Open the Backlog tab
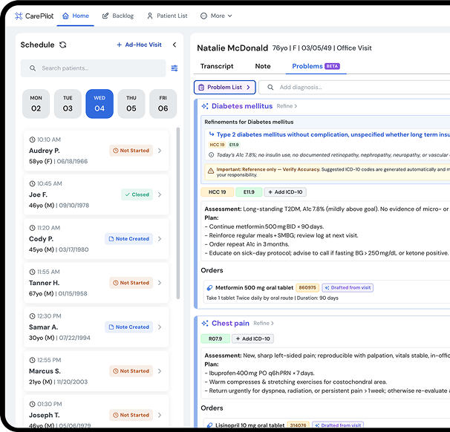The height and width of the screenshot is (432, 450). [118, 16]
